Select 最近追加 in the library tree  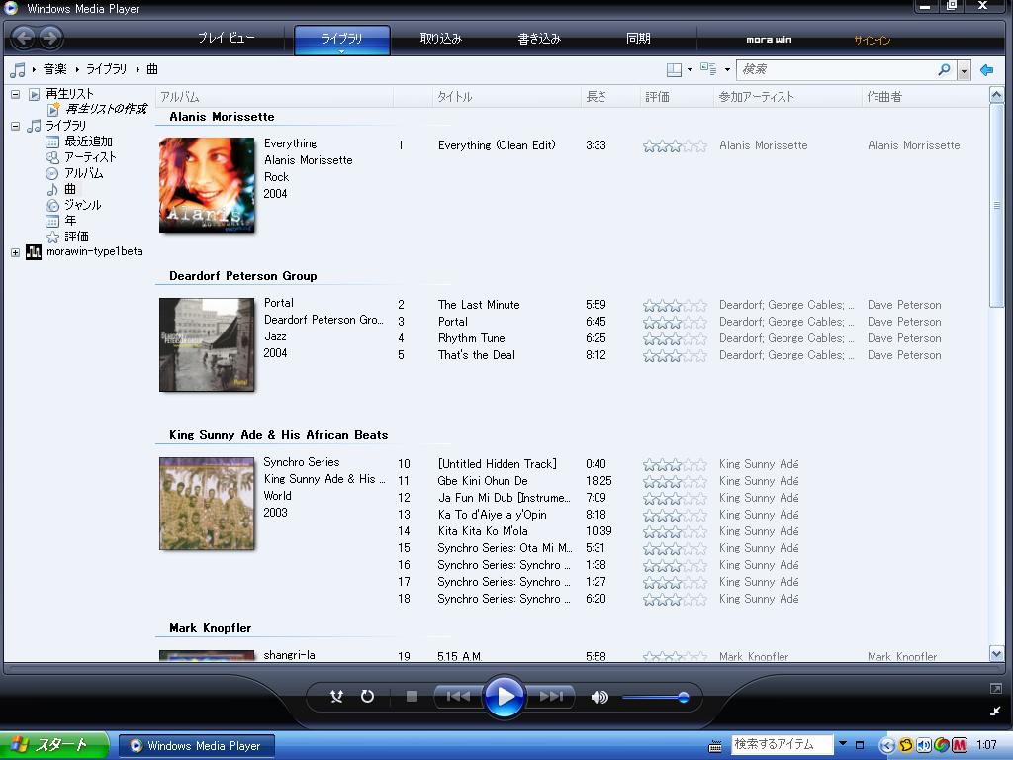pyautogui.click(x=88, y=142)
